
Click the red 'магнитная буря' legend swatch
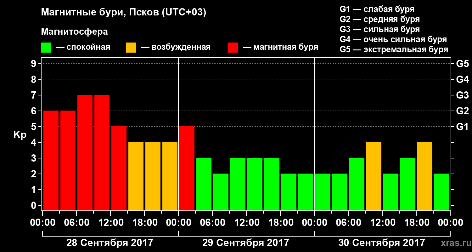click(x=233, y=48)
